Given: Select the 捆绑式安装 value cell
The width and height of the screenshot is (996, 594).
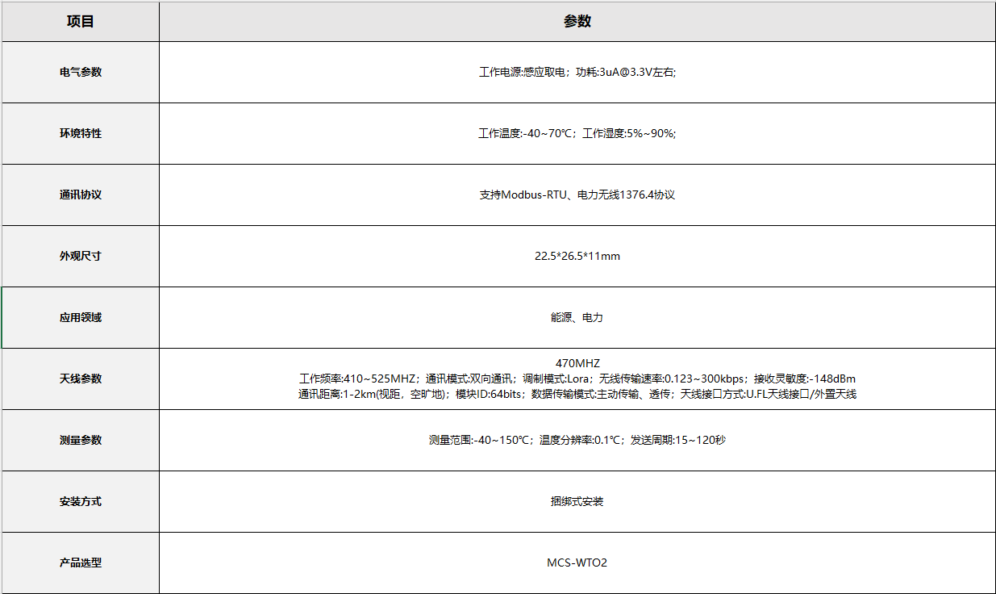Looking at the screenshot, I should [x=577, y=501].
